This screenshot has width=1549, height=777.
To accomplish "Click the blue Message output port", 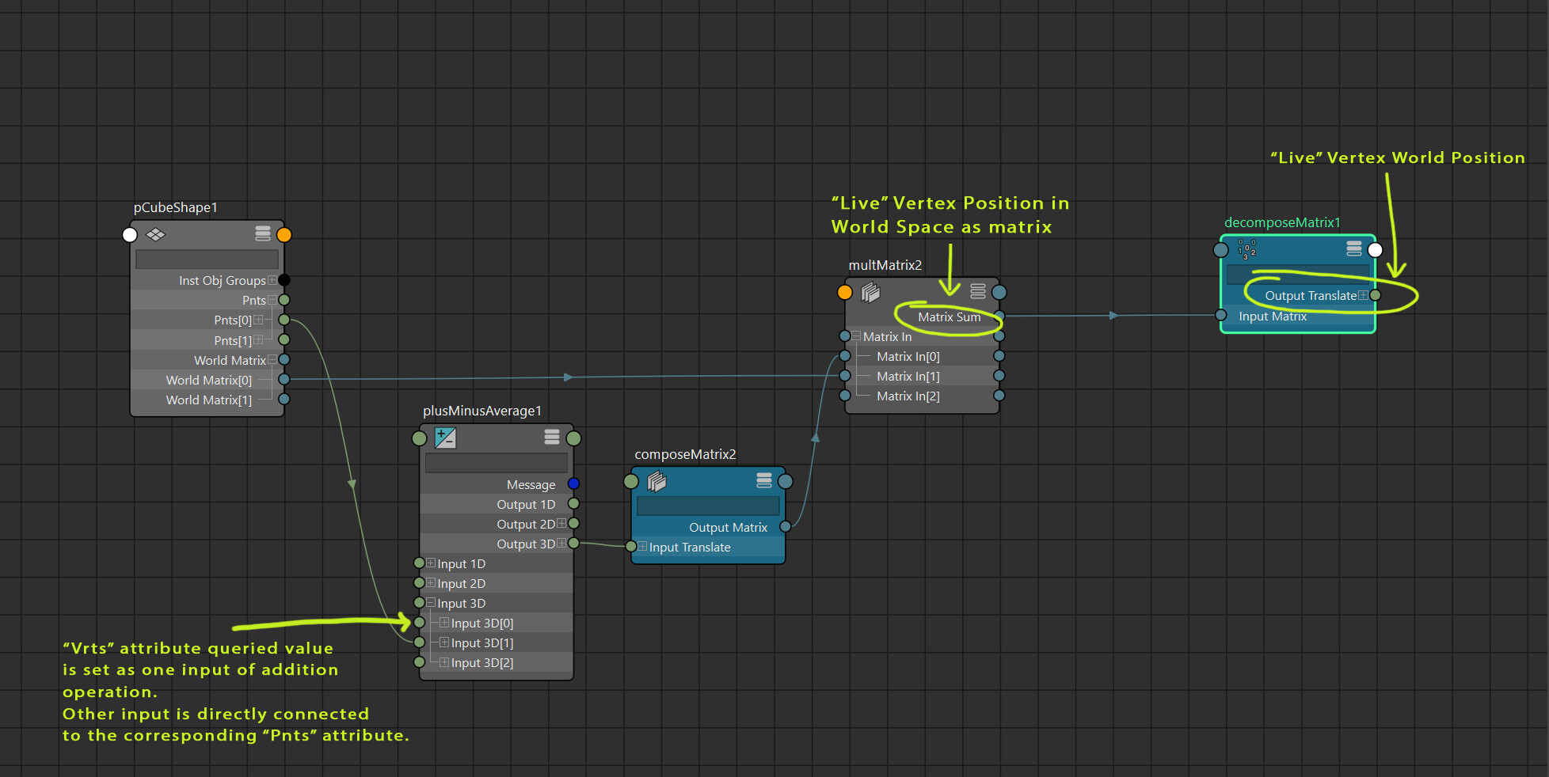I will [x=573, y=484].
